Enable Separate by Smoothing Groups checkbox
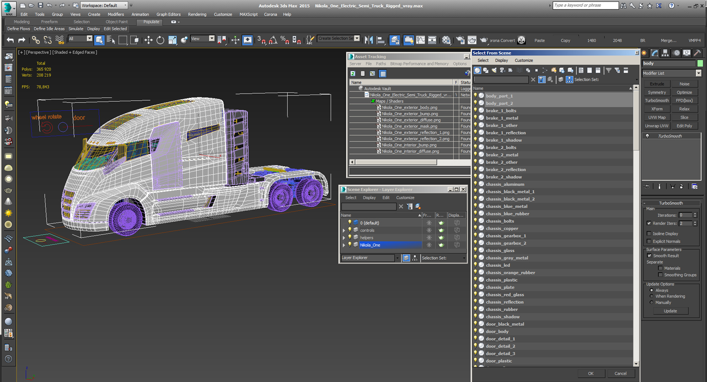This screenshot has height=382, width=707. 660,275
